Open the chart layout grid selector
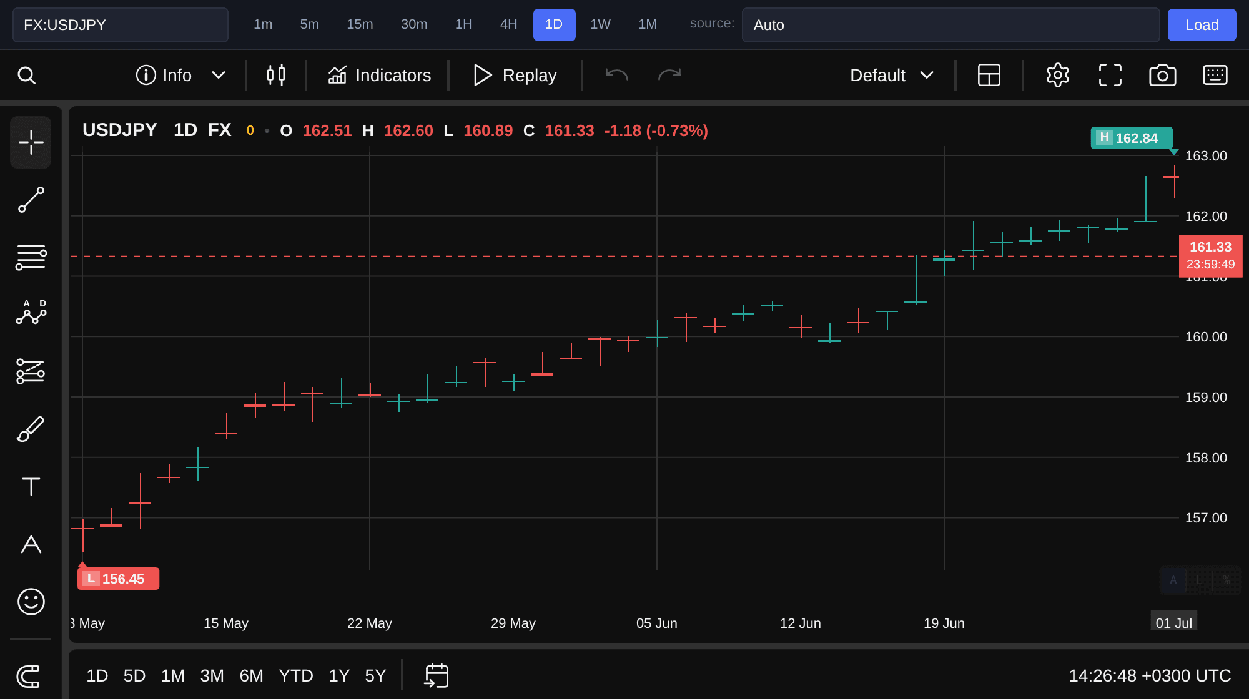 989,76
